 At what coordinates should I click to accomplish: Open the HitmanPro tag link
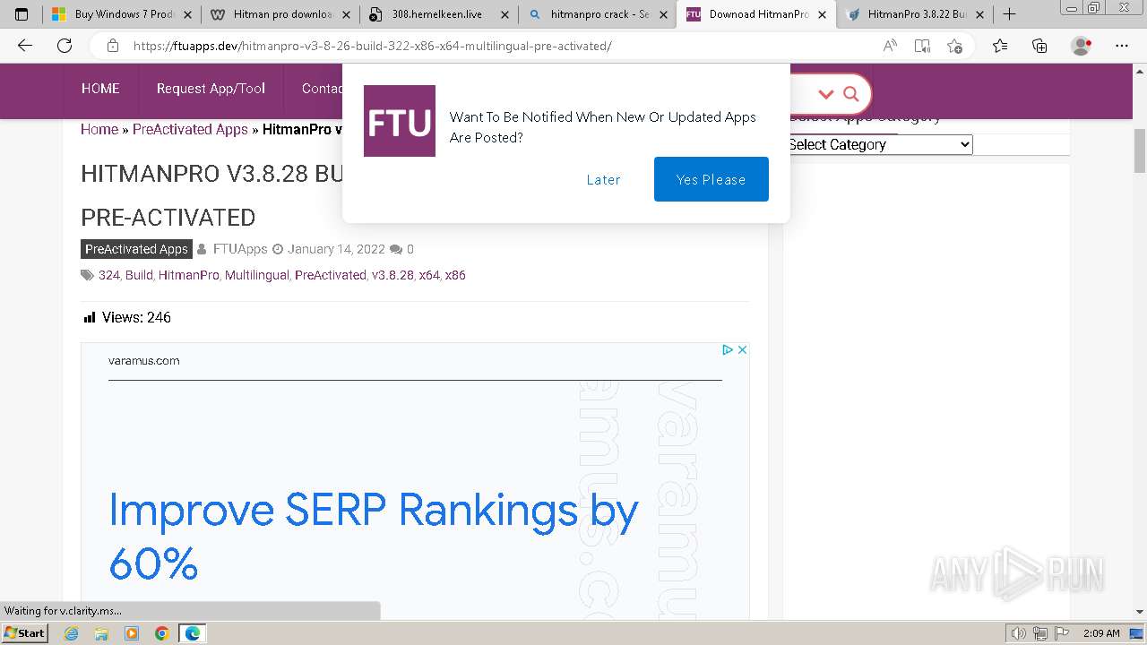point(188,275)
